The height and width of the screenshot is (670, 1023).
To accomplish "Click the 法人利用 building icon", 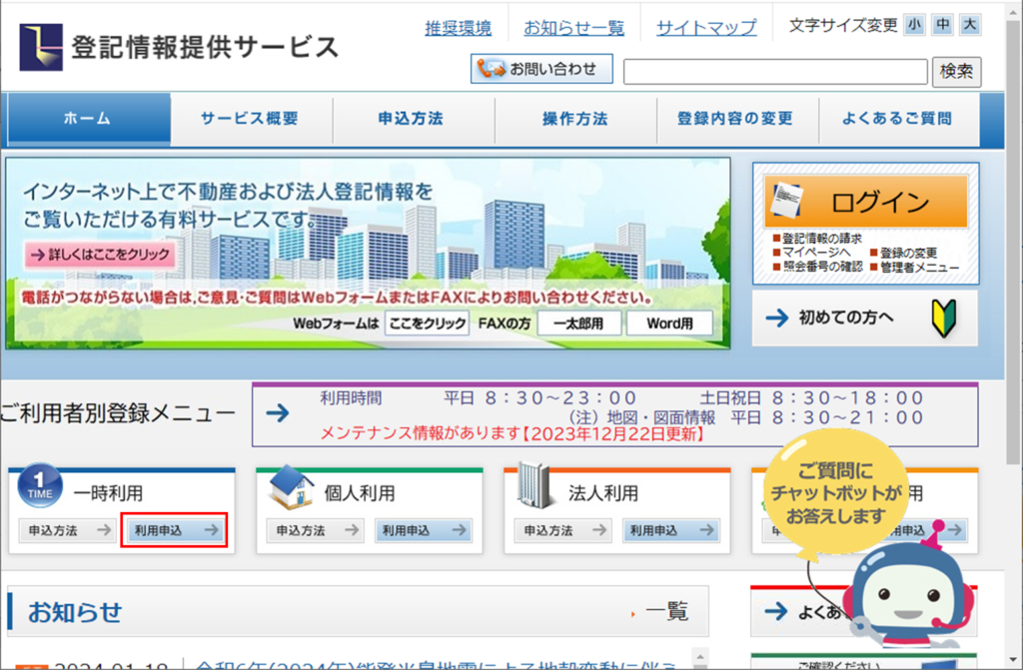I will click(x=535, y=488).
